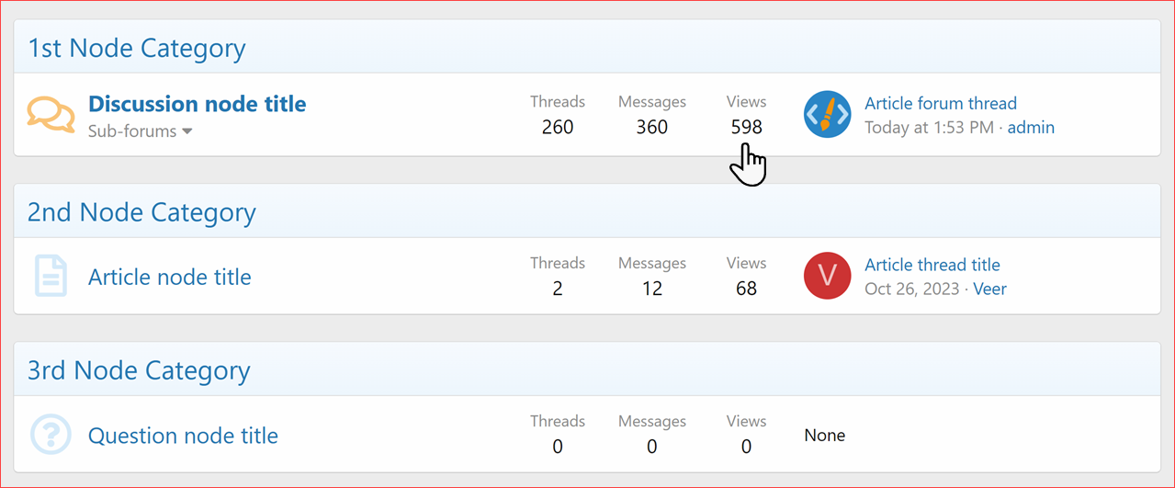1175x488 pixels.
Task: Expand the Sub-forums dropdown
Action: (x=141, y=131)
